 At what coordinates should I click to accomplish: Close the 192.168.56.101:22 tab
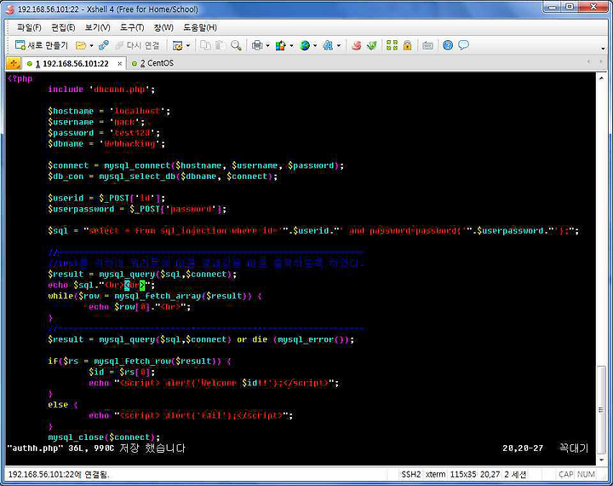[120, 63]
